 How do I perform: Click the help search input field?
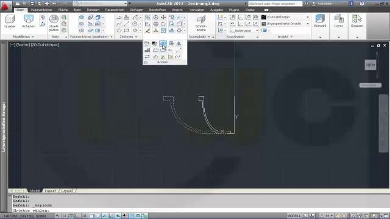tap(275, 4)
